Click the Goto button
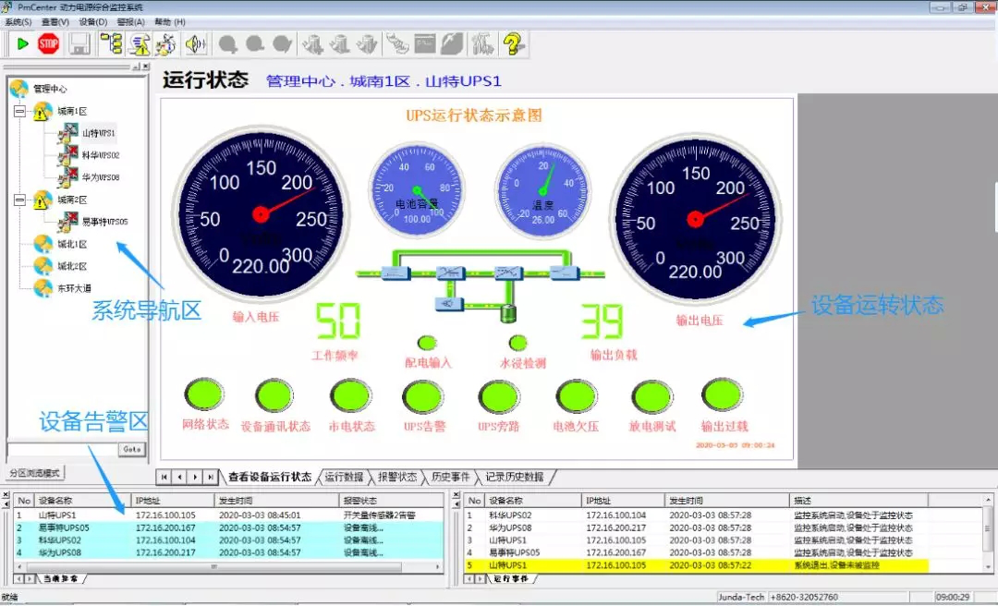 pyautogui.click(x=132, y=450)
